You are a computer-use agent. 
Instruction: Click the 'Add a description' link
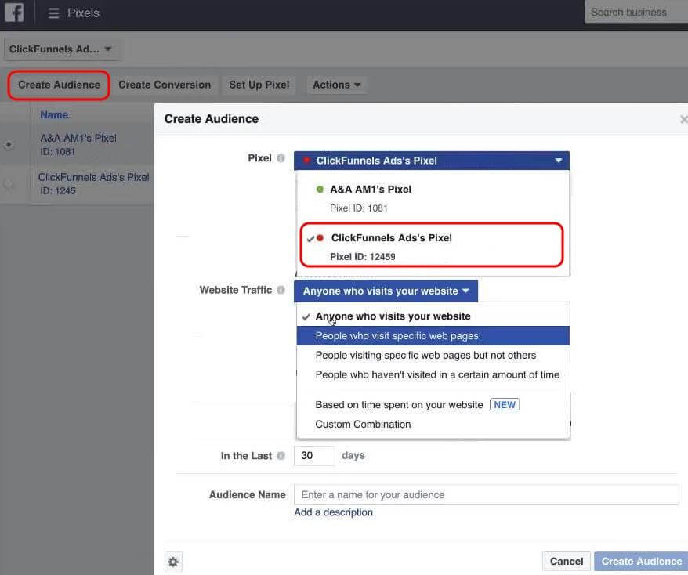click(x=334, y=512)
